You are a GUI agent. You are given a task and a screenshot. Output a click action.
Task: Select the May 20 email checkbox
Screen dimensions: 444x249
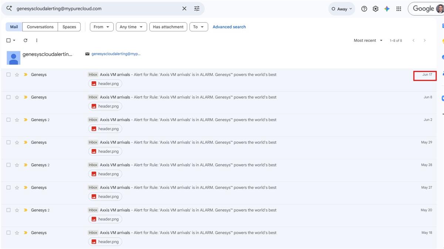[x=9, y=210]
